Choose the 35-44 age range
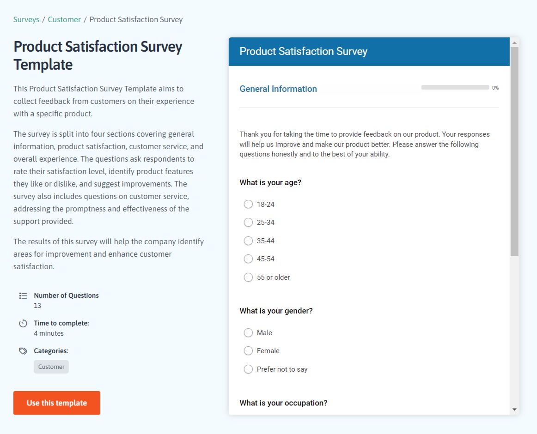 248,241
